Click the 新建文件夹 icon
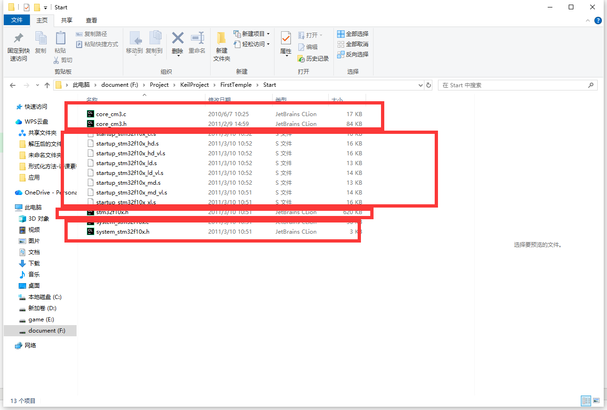Image resolution: width=607 pixels, height=410 pixels. click(x=222, y=38)
